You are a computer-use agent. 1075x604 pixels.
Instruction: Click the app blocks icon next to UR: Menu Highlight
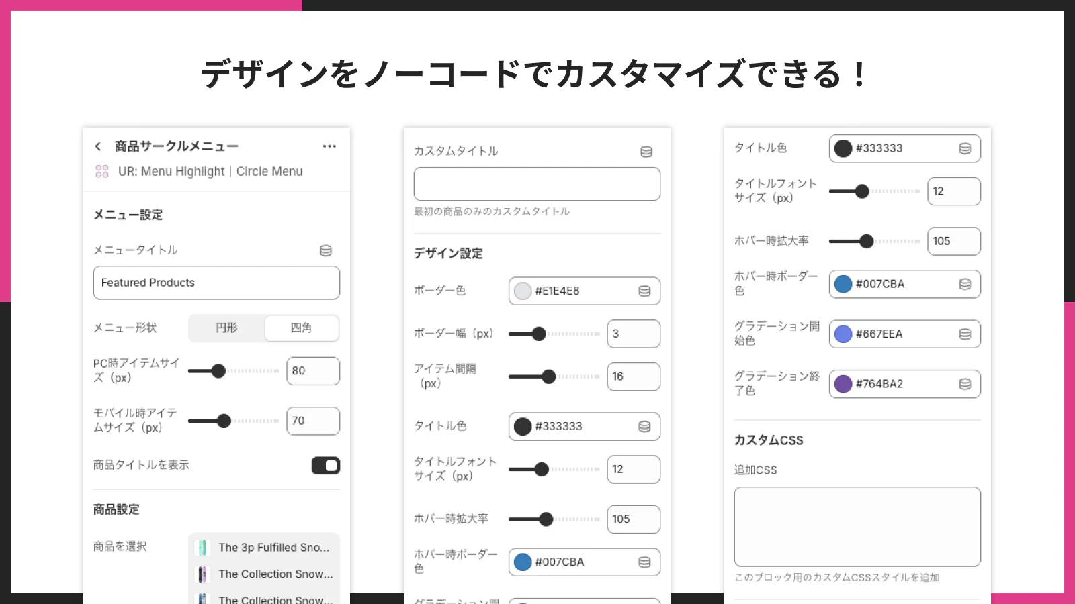(x=101, y=172)
